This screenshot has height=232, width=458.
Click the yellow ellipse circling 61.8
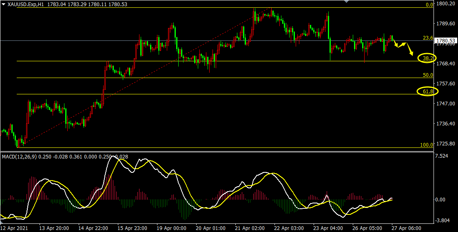coord(427,91)
